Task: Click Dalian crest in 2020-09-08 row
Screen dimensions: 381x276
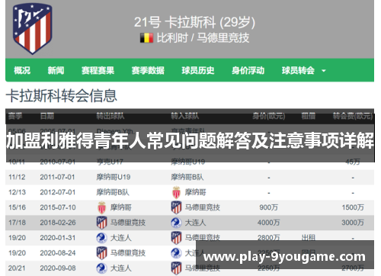Action: click(x=101, y=268)
